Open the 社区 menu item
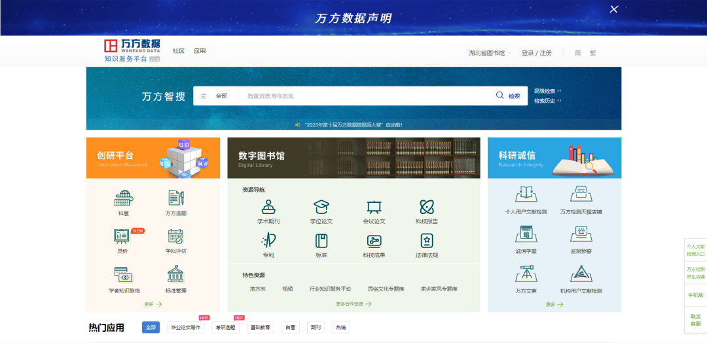 [x=179, y=51]
